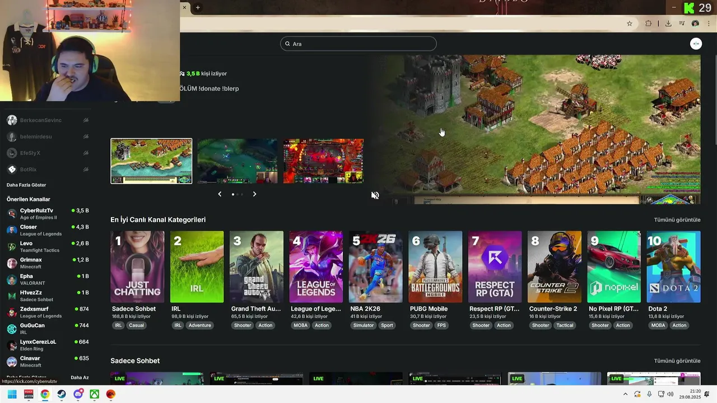Go to the next featured stream
717x403 pixels.
254,194
